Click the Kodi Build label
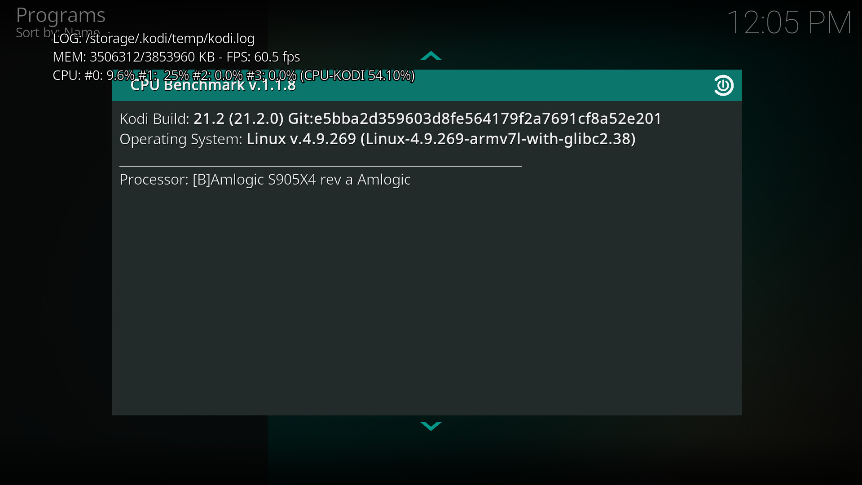 click(x=154, y=119)
